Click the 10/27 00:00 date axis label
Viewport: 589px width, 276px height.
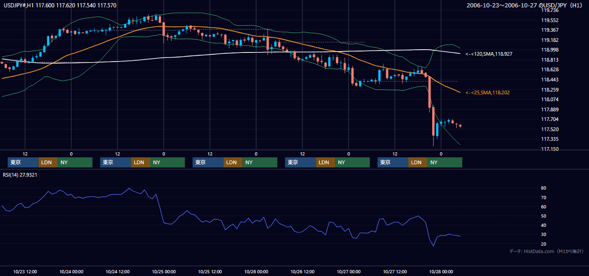[x=348, y=271]
